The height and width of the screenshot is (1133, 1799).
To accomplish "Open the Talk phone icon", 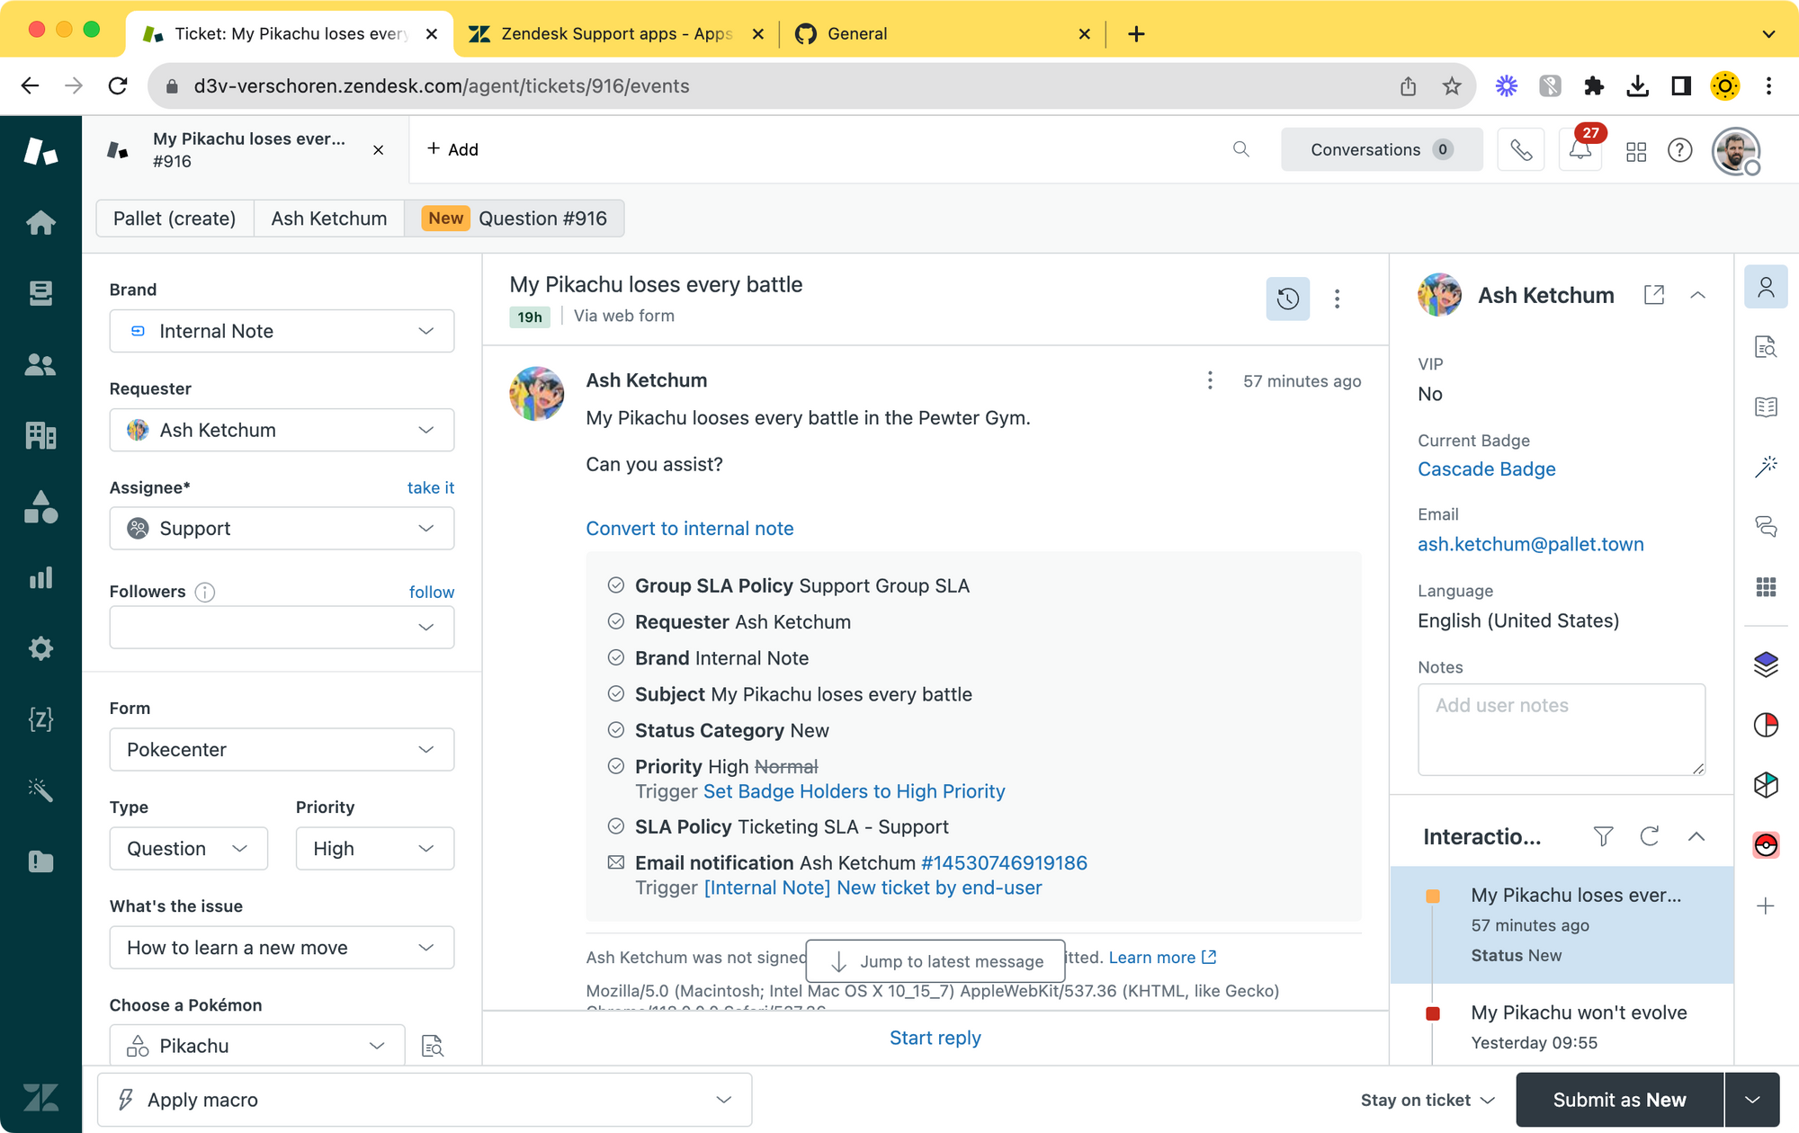I will click(1520, 150).
